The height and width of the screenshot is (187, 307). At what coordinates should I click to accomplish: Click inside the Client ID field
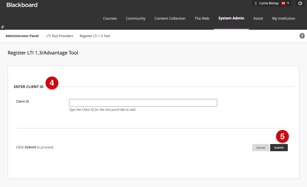tap(143, 103)
